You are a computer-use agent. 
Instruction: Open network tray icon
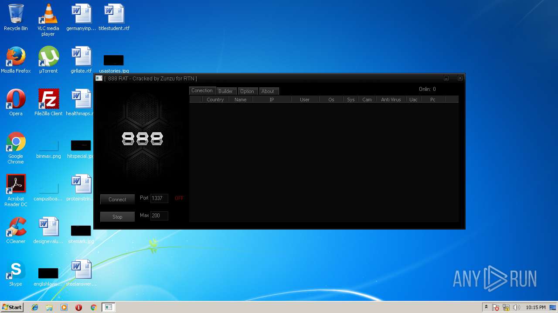pos(507,307)
